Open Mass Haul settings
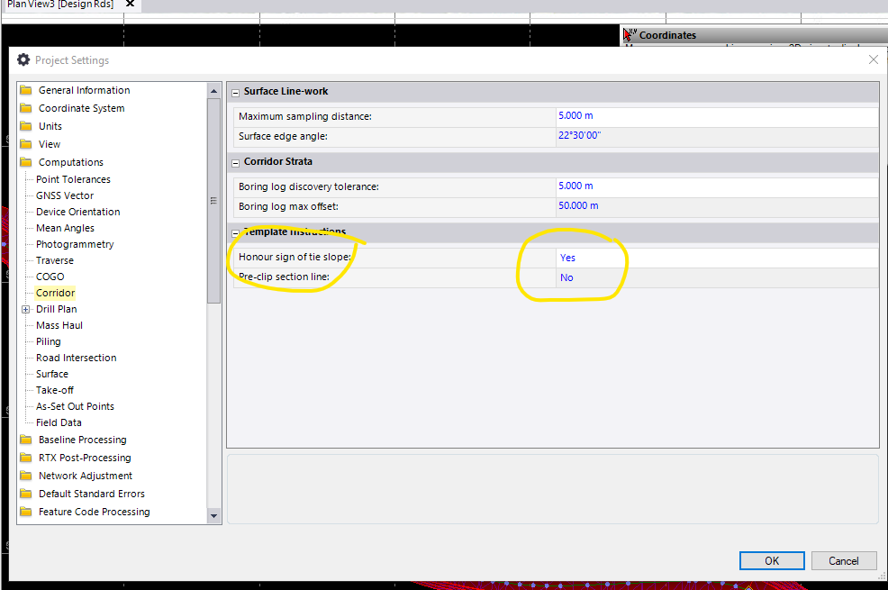 [x=59, y=325]
